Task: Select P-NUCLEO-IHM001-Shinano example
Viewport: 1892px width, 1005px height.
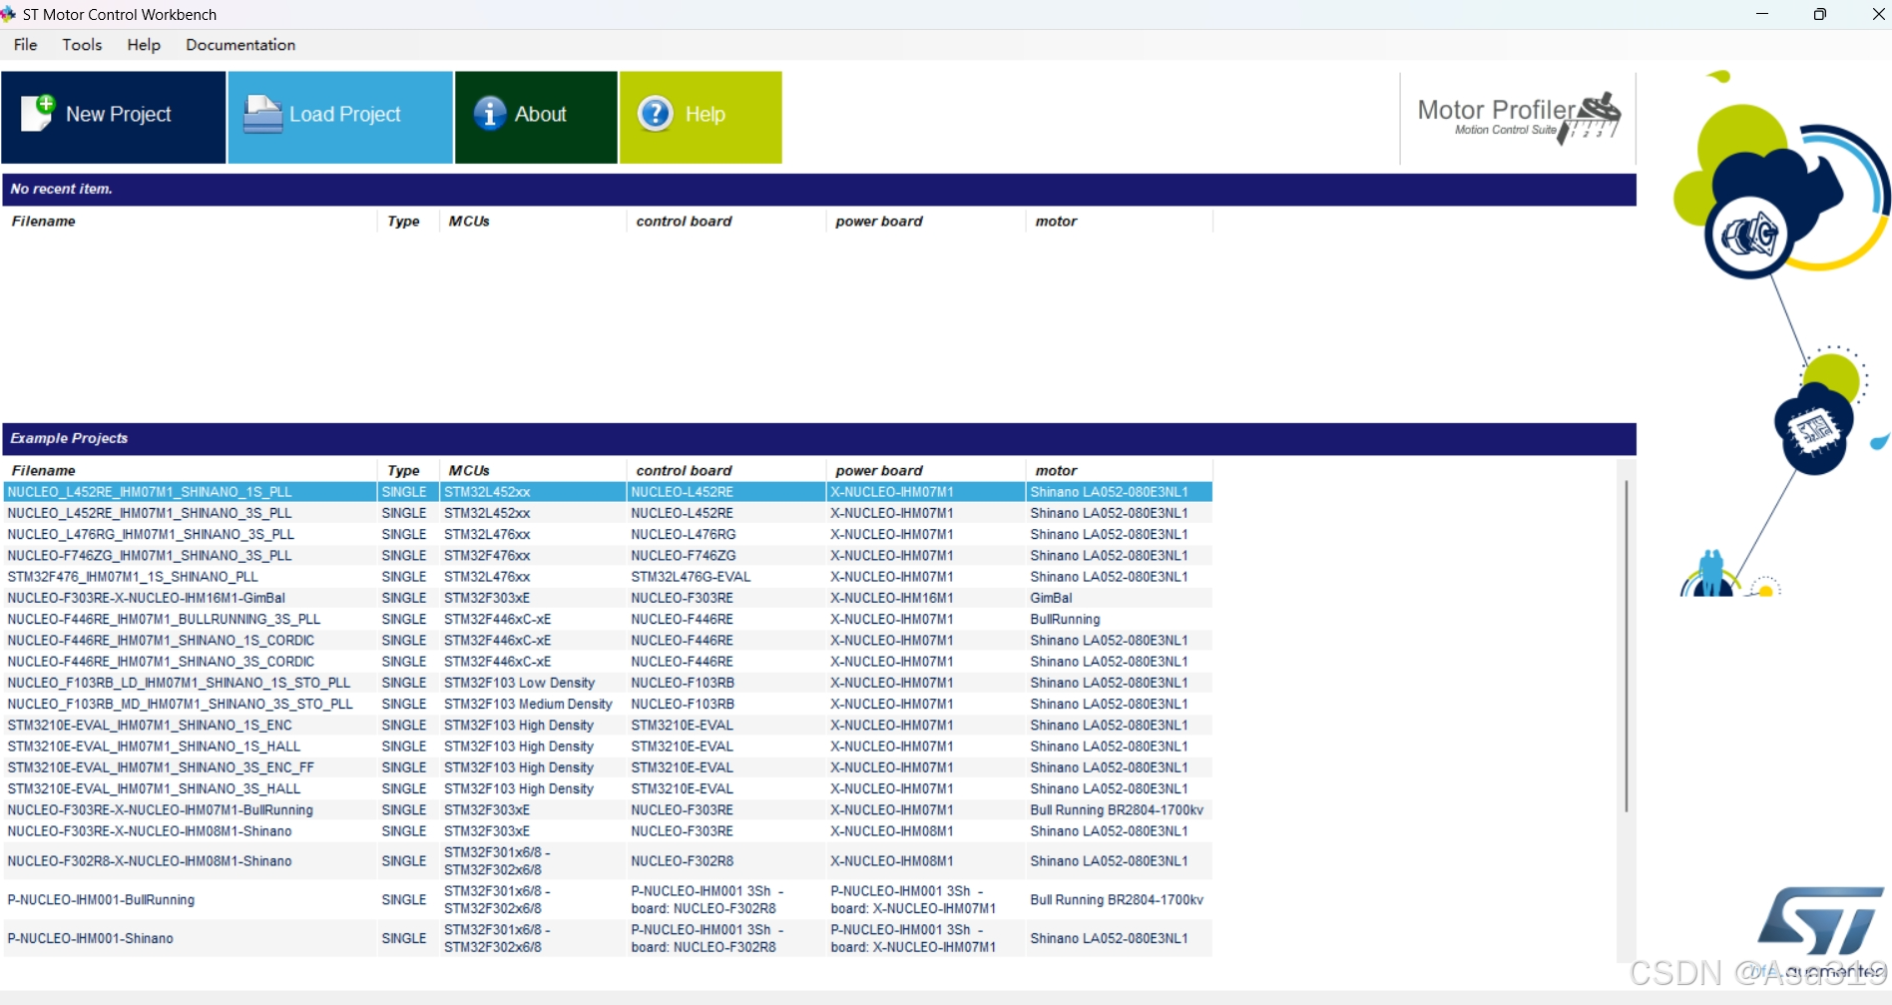Action: 608,938
